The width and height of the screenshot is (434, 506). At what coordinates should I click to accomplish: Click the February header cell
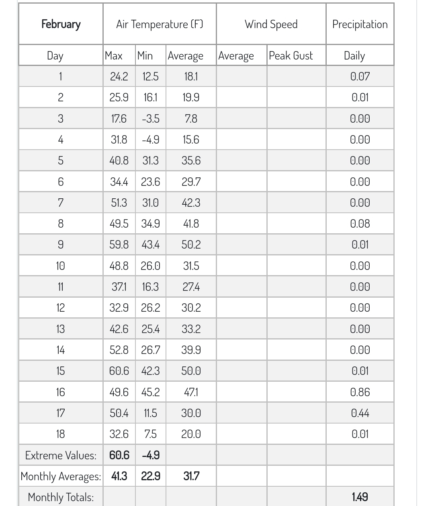pos(61,24)
